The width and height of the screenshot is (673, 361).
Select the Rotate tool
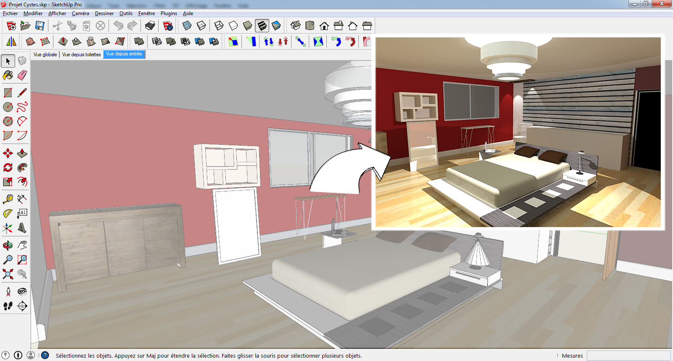(8, 167)
